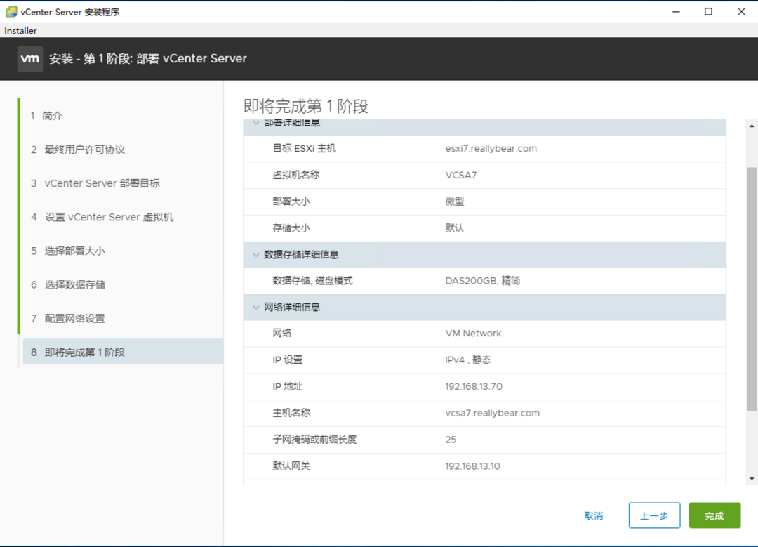Click the IP 设置 label
758x547 pixels.
pos(287,360)
